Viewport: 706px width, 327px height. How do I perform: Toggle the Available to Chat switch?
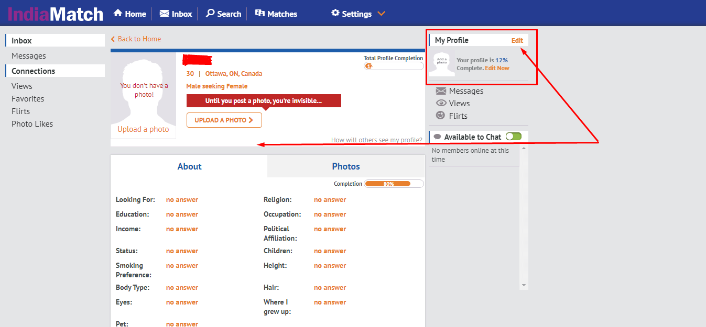514,137
